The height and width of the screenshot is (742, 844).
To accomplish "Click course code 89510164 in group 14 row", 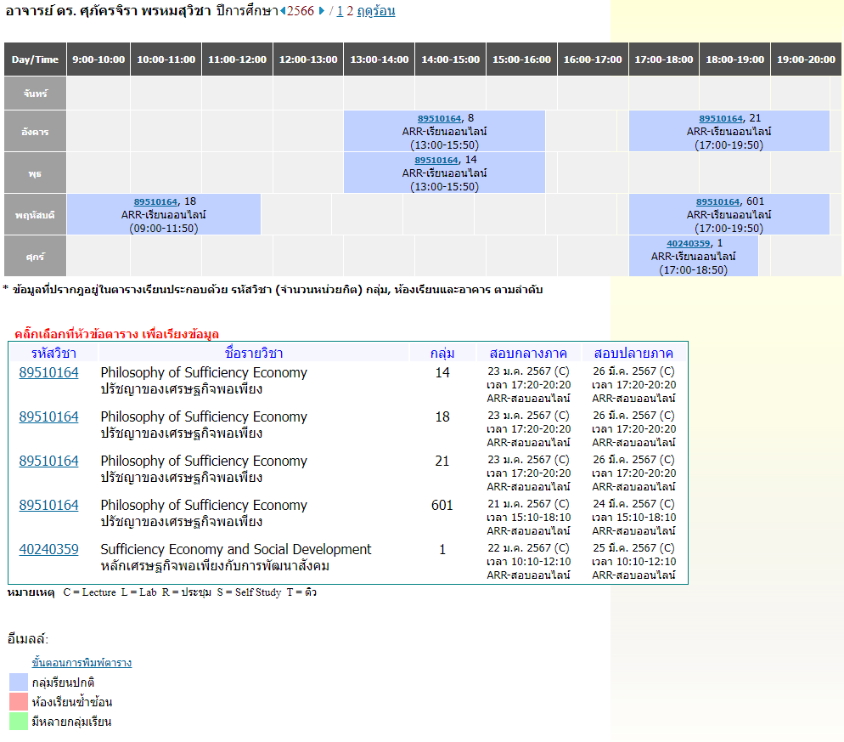I will click(x=48, y=373).
